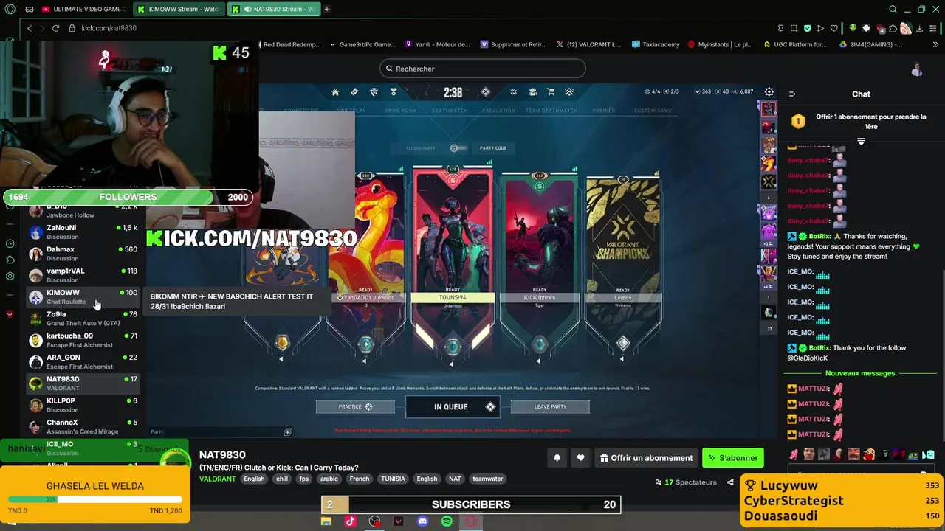Jump to Nouveaux messages in chat
The image size is (945, 531).
[860, 373]
